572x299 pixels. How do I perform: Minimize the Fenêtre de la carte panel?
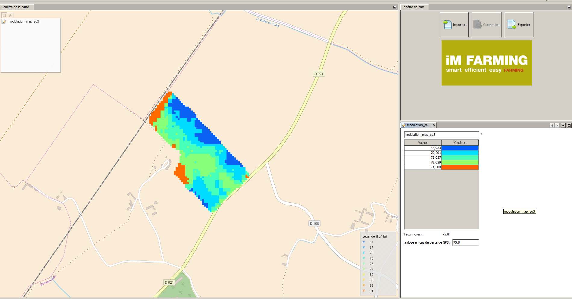point(395,7)
